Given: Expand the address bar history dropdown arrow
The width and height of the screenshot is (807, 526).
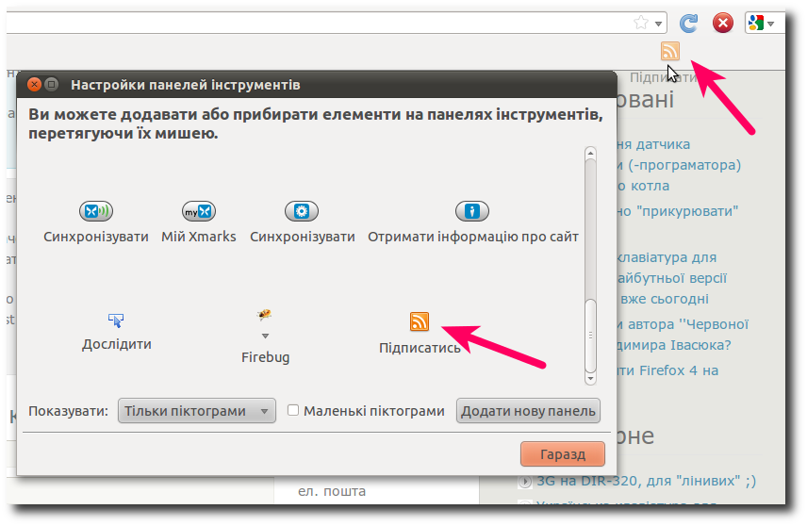Looking at the screenshot, I should point(659,23).
